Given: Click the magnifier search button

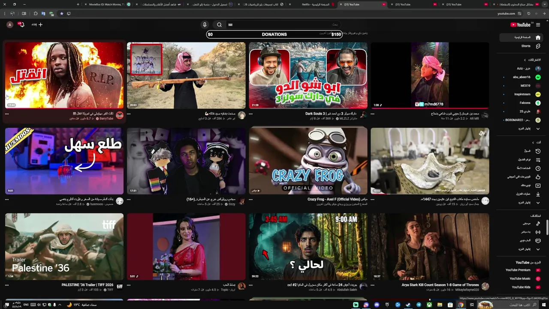Looking at the screenshot, I should (x=219, y=24).
